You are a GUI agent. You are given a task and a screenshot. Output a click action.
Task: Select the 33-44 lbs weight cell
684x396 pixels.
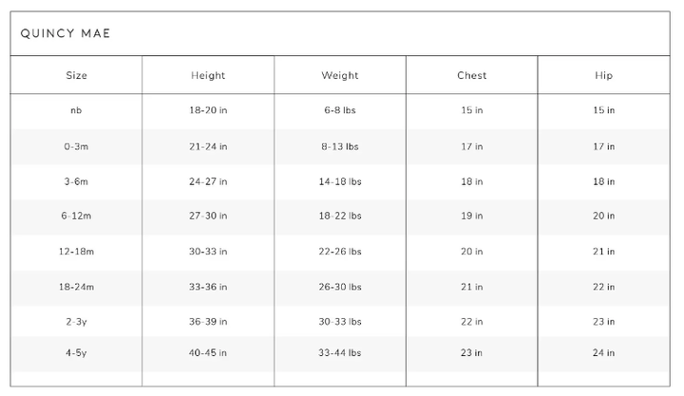click(341, 353)
